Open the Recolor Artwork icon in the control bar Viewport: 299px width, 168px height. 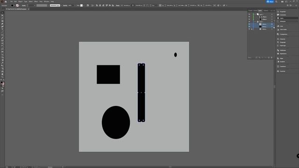[88, 6]
